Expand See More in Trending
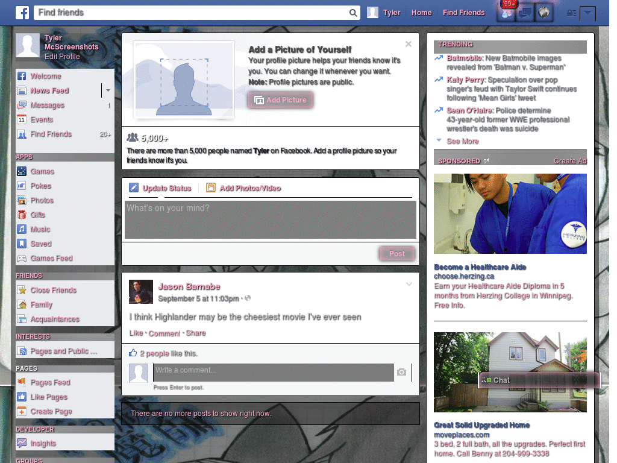The height and width of the screenshot is (463, 617). (462, 141)
